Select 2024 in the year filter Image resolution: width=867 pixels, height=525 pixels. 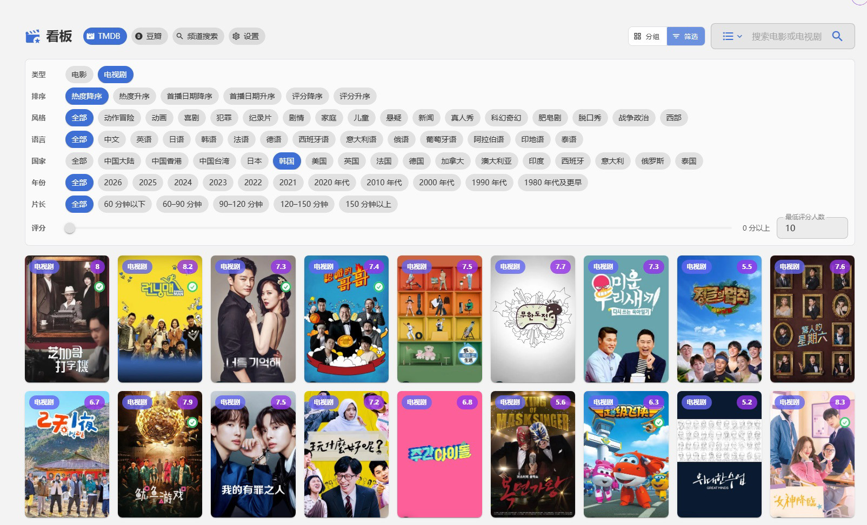click(x=183, y=183)
